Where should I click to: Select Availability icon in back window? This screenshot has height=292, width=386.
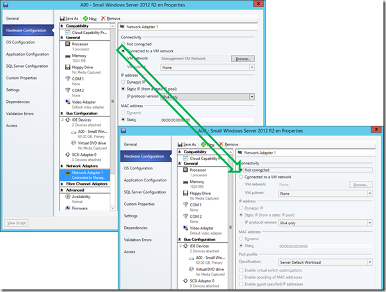(x=68, y=197)
